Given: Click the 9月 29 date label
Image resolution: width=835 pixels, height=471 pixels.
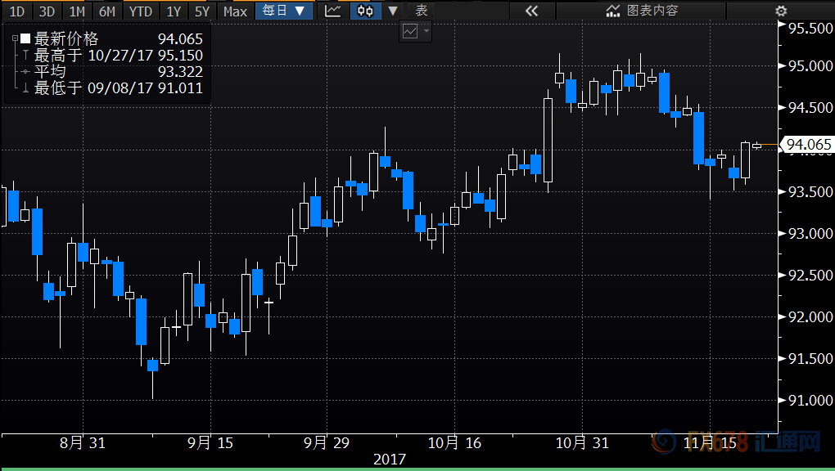Looking at the screenshot, I should (327, 443).
